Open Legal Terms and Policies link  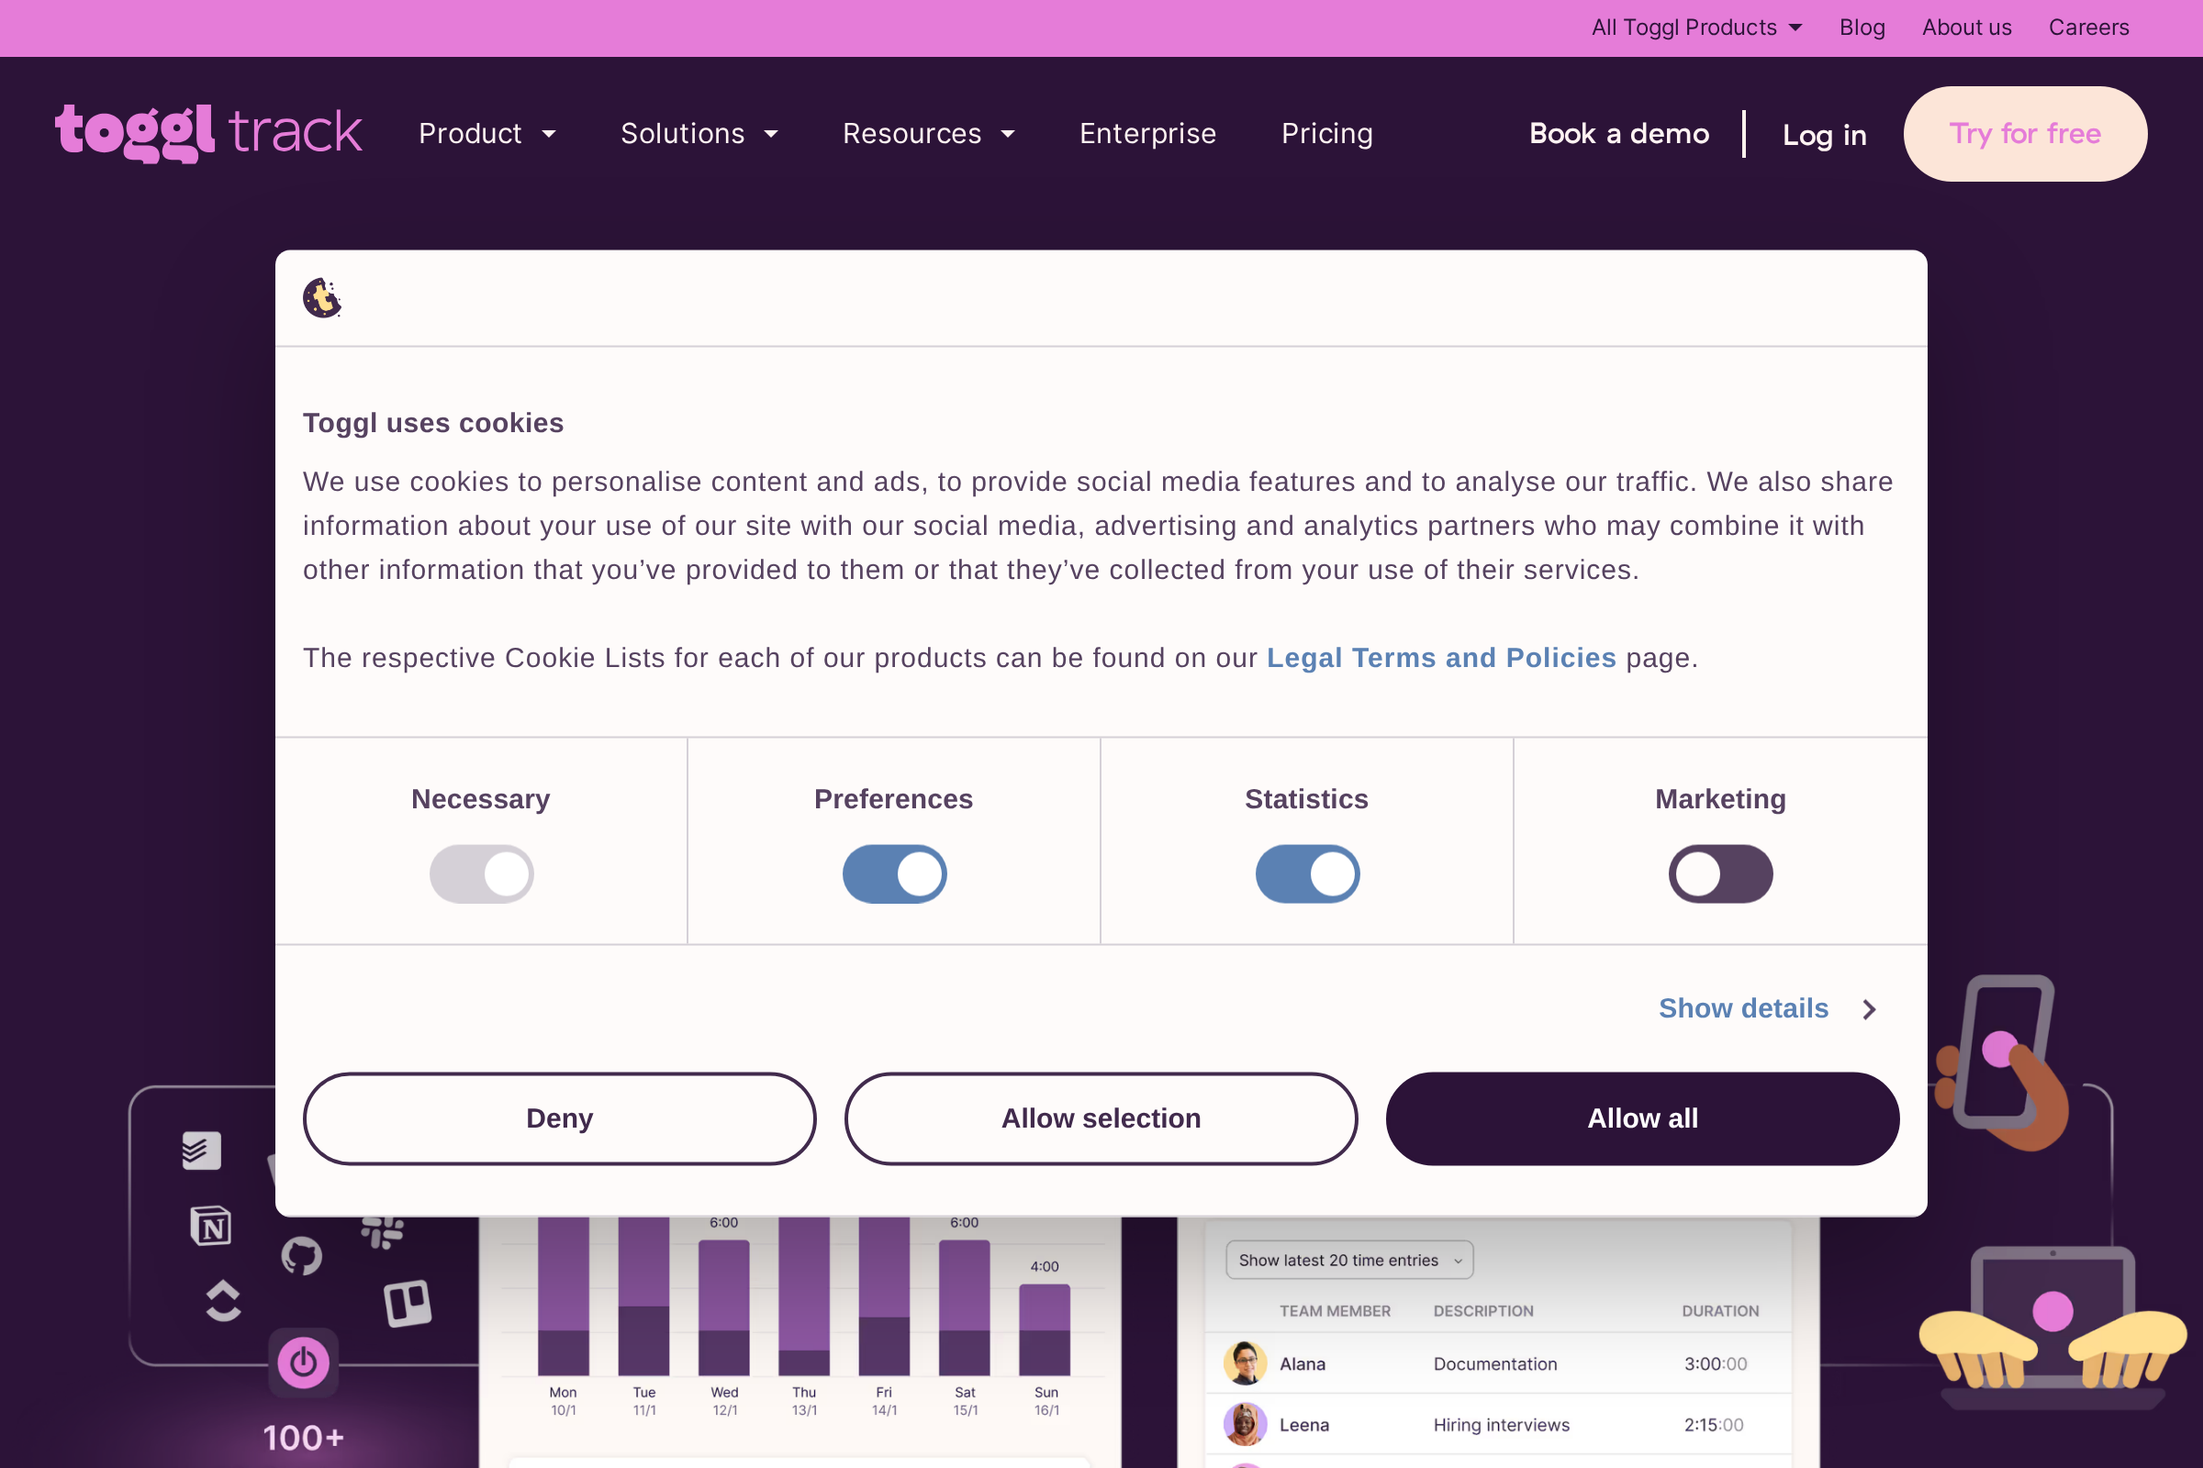coord(1440,657)
